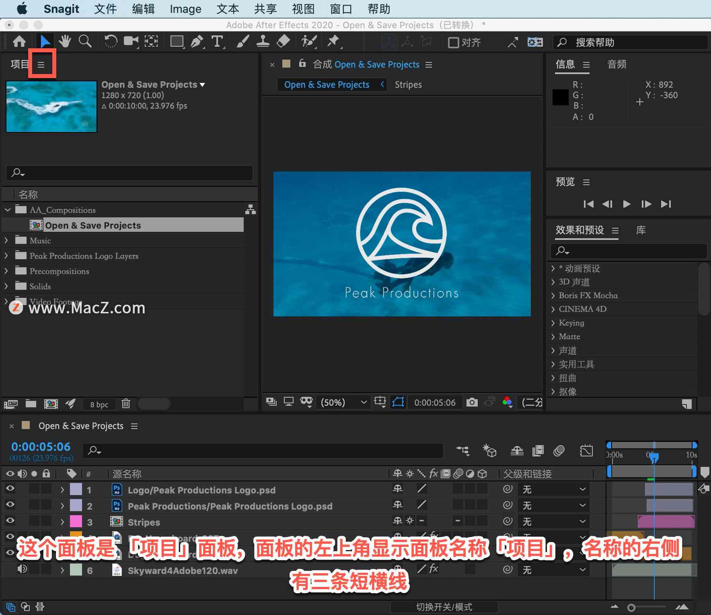
Task: Open the 50% magnification dropdown
Action: pyautogui.click(x=343, y=402)
